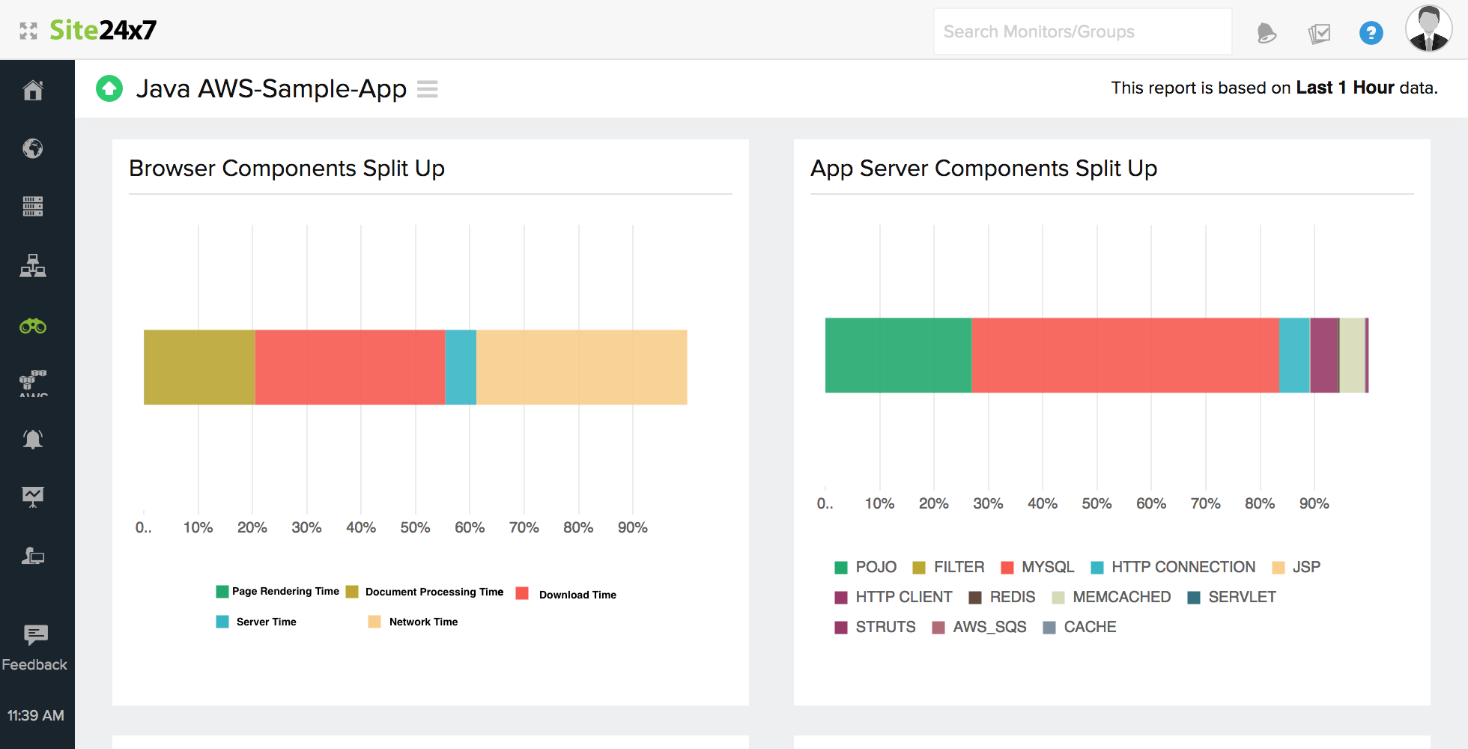This screenshot has height=749, width=1468.
Task: Open the AWS sidebar menu item
Action: tap(33, 382)
